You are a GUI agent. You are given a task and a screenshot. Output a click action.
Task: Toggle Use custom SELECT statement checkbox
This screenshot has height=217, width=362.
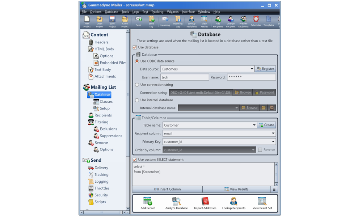[x=135, y=159]
